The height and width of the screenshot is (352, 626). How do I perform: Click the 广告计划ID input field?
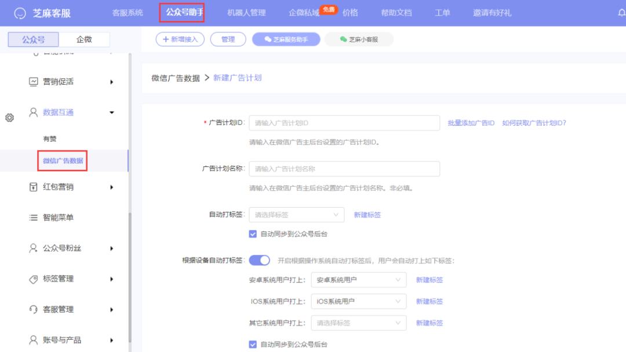pos(344,123)
